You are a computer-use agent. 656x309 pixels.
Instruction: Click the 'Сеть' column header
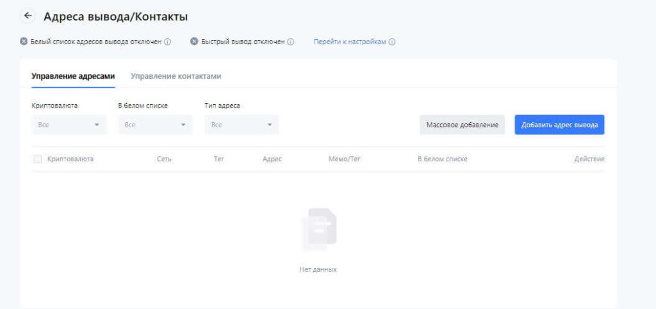tap(164, 159)
